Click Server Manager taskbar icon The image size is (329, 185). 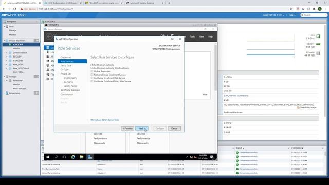pos(90,157)
